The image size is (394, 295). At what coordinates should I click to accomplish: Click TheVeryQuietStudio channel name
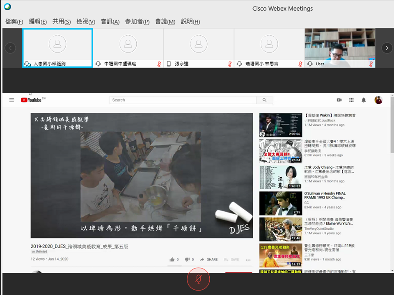(319, 229)
